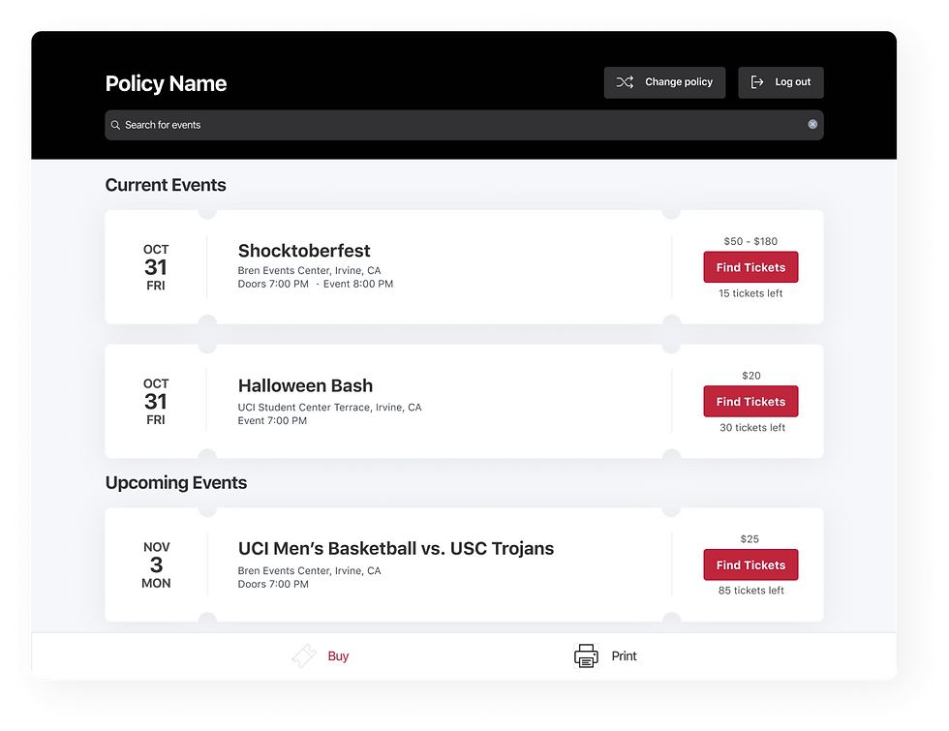The width and height of the screenshot is (949, 731).
Task: Open the Shocktoberfest event title
Action: pyautogui.click(x=304, y=251)
